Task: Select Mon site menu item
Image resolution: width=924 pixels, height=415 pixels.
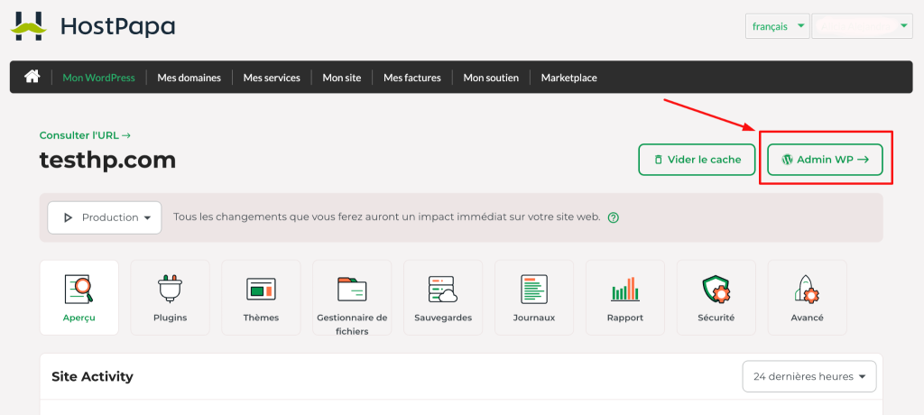Action: point(342,78)
